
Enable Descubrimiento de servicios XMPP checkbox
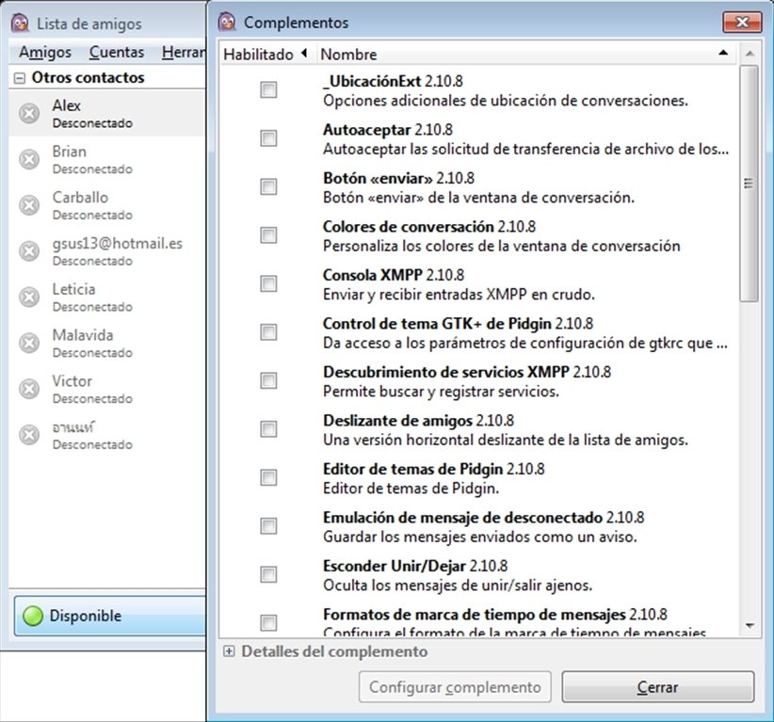click(268, 380)
